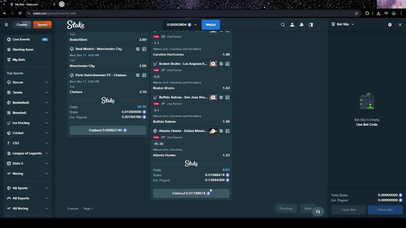Open Paris Saint-Germain - Chelsea bet details icon
406x228 pixels.
pyautogui.click(x=144, y=75)
